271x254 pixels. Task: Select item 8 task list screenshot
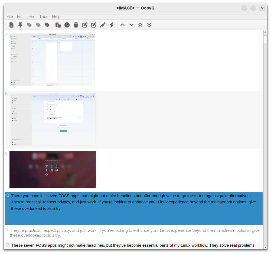tap(53, 119)
